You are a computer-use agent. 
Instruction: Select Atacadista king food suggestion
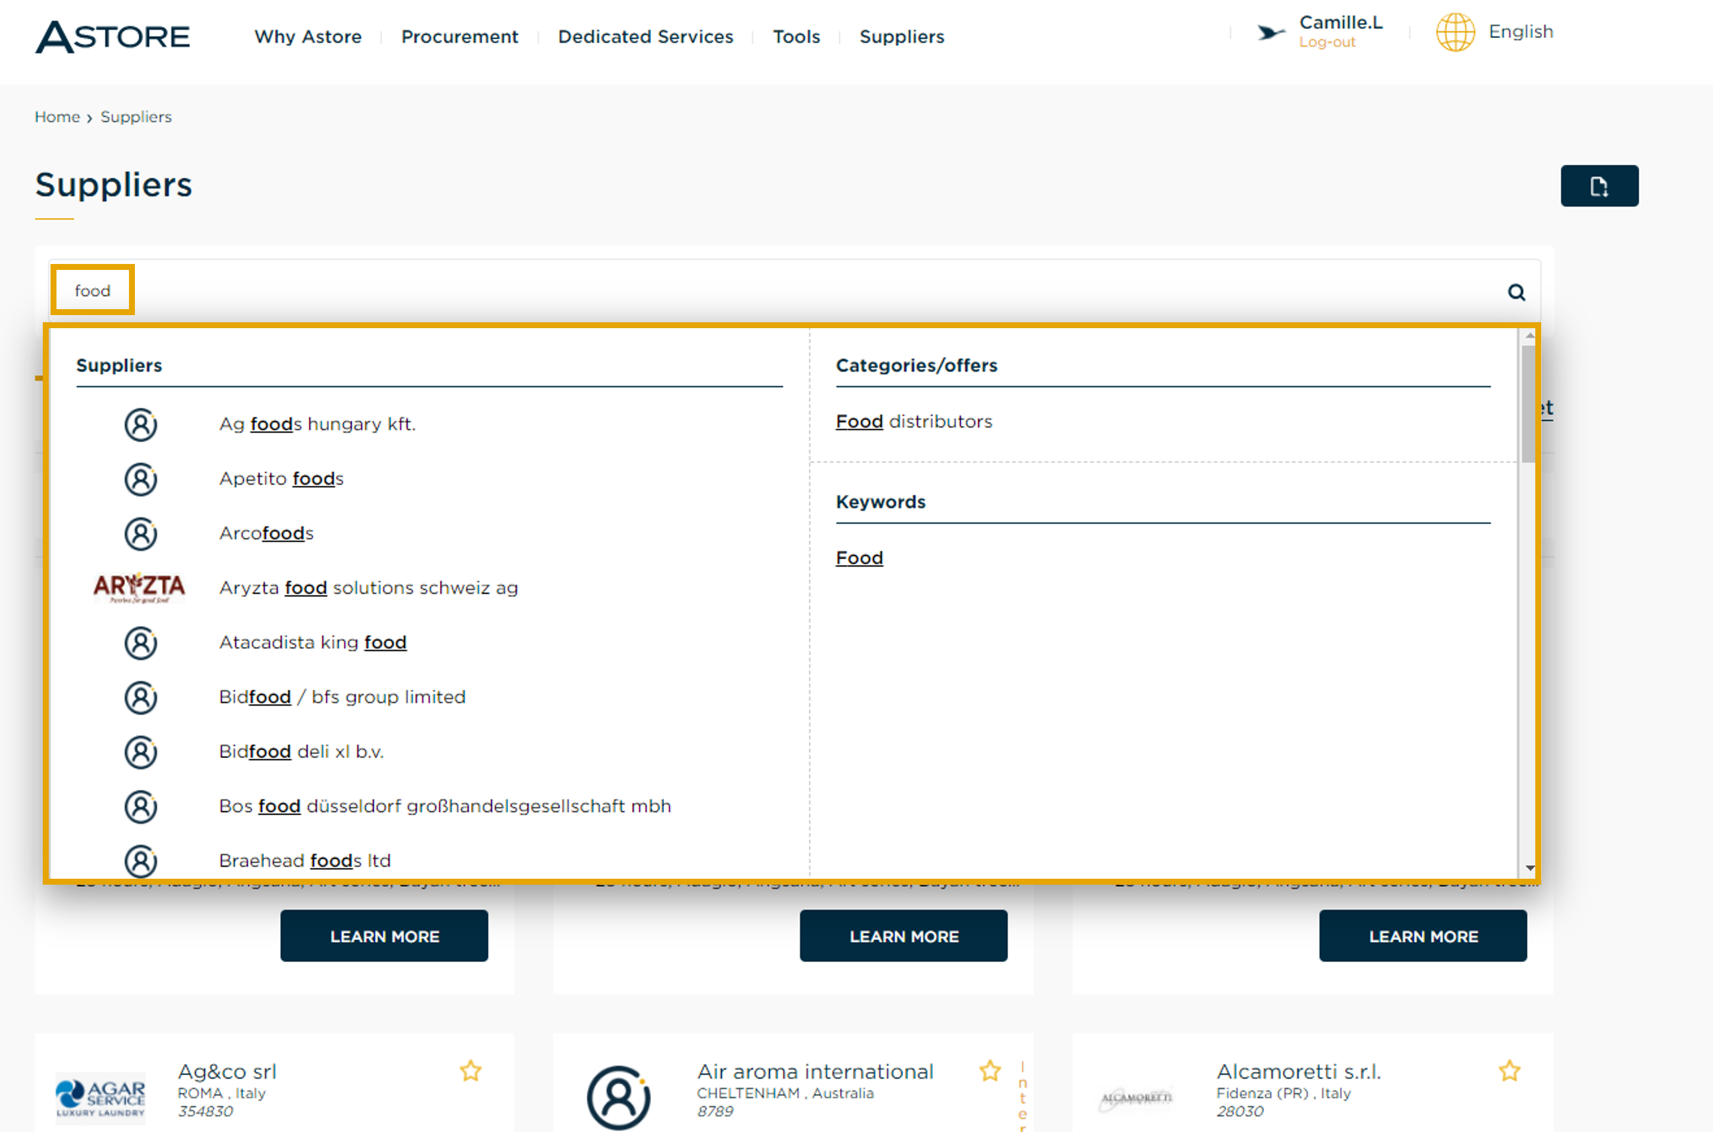tap(313, 643)
